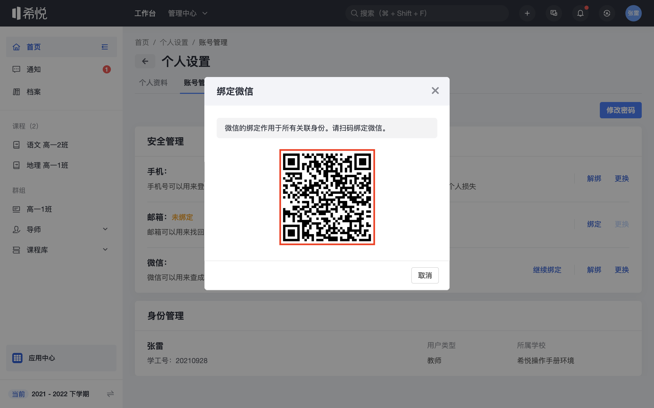Click the WeChat QR code image
654x408 pixels.
click(x=327, y=197)
